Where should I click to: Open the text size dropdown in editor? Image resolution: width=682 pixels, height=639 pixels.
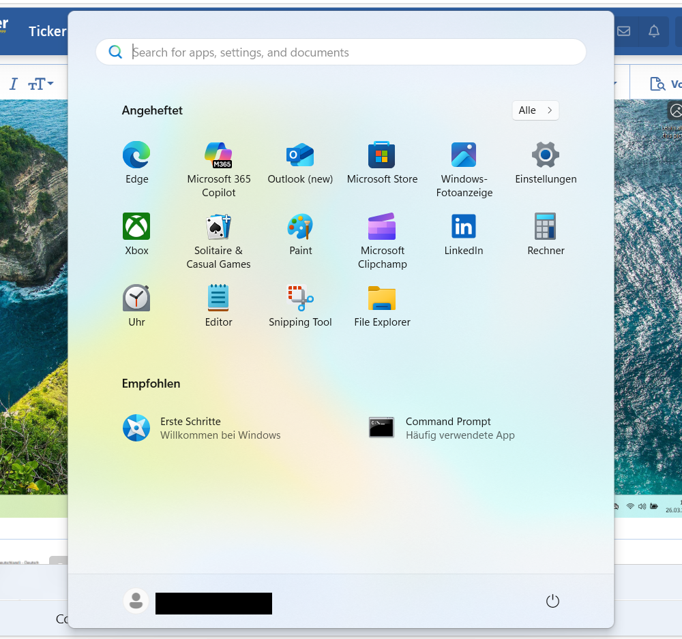click(x=41, y=83)
